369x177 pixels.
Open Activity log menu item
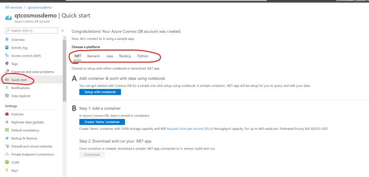(x=19, y=48)
